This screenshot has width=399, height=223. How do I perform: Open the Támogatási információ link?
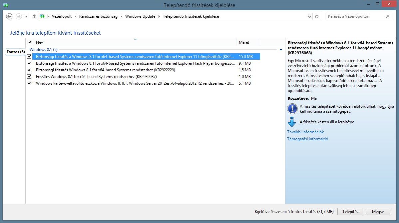pyautogui.click(x=307, y=139)
